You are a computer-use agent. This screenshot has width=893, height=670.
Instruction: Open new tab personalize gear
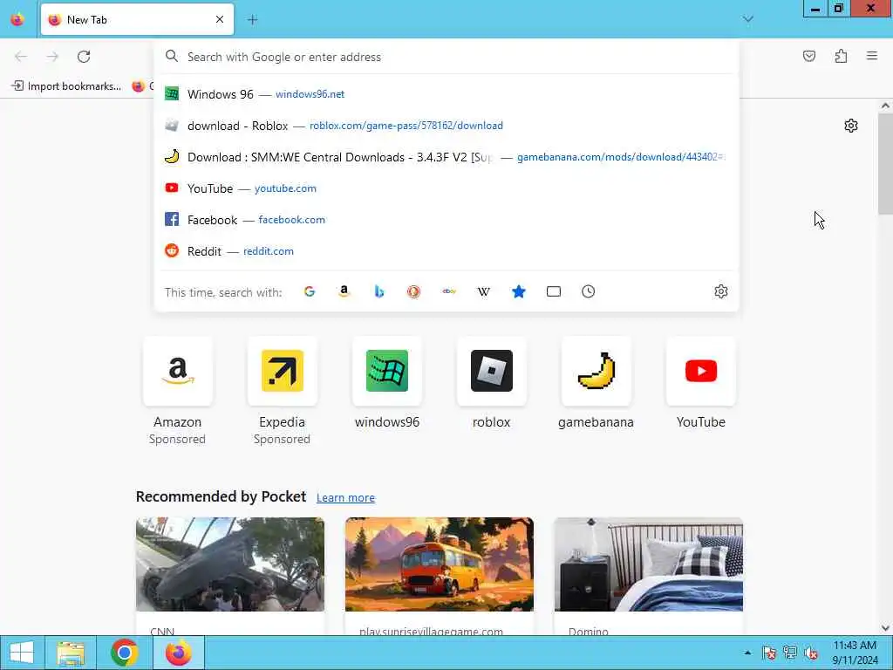coord(851,126)
